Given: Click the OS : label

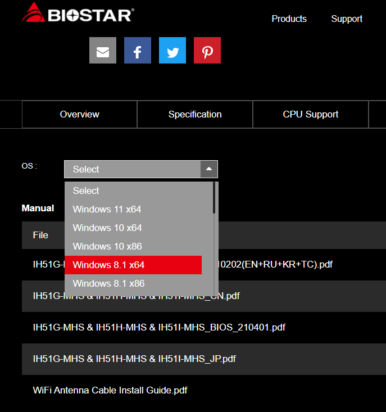Looking at the screenshot, I should pos(29,166).
